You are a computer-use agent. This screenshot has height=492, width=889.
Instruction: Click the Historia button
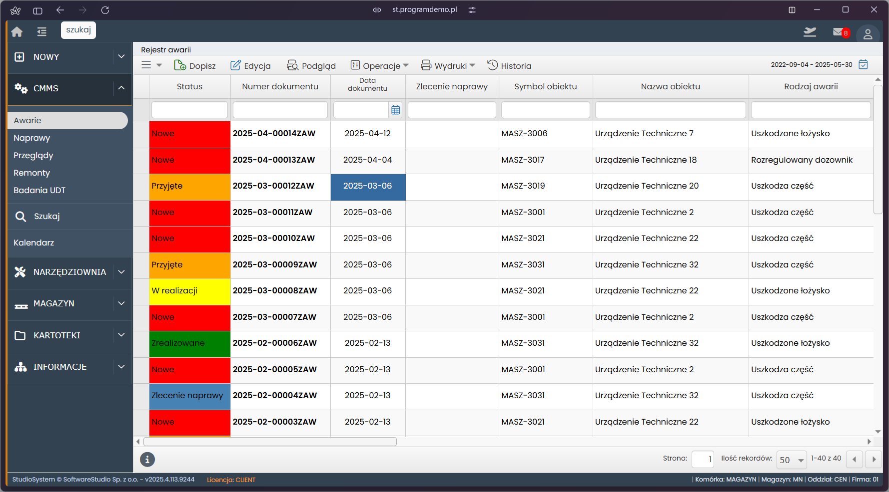pyautogui.click(x=509, y=66)
